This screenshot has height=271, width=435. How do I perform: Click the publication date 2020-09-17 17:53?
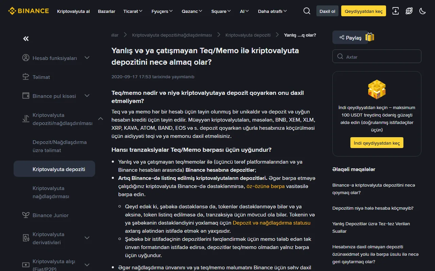click(x=131, y=77)
